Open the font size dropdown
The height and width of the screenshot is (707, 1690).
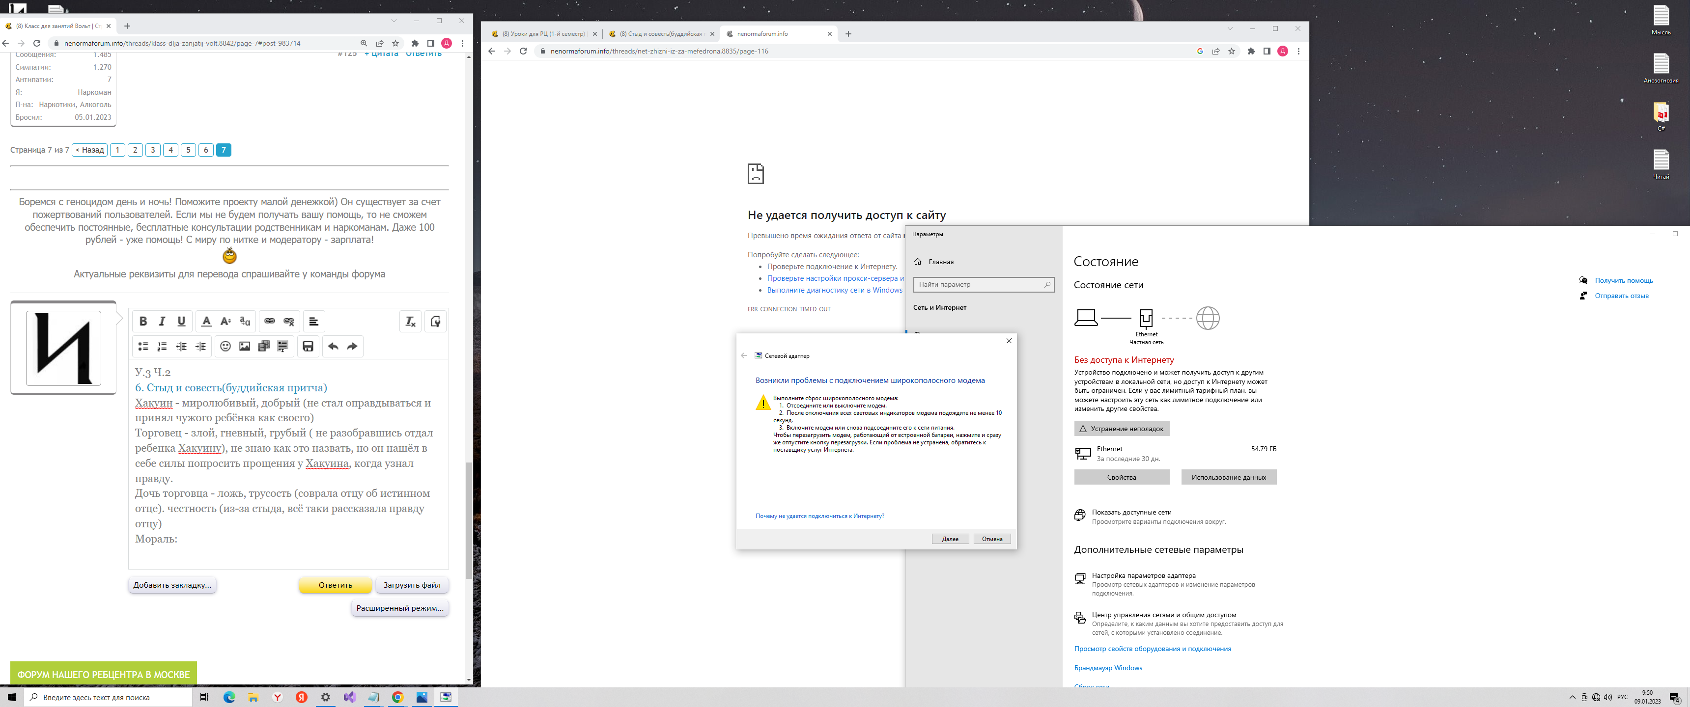(x=225, y=322)
